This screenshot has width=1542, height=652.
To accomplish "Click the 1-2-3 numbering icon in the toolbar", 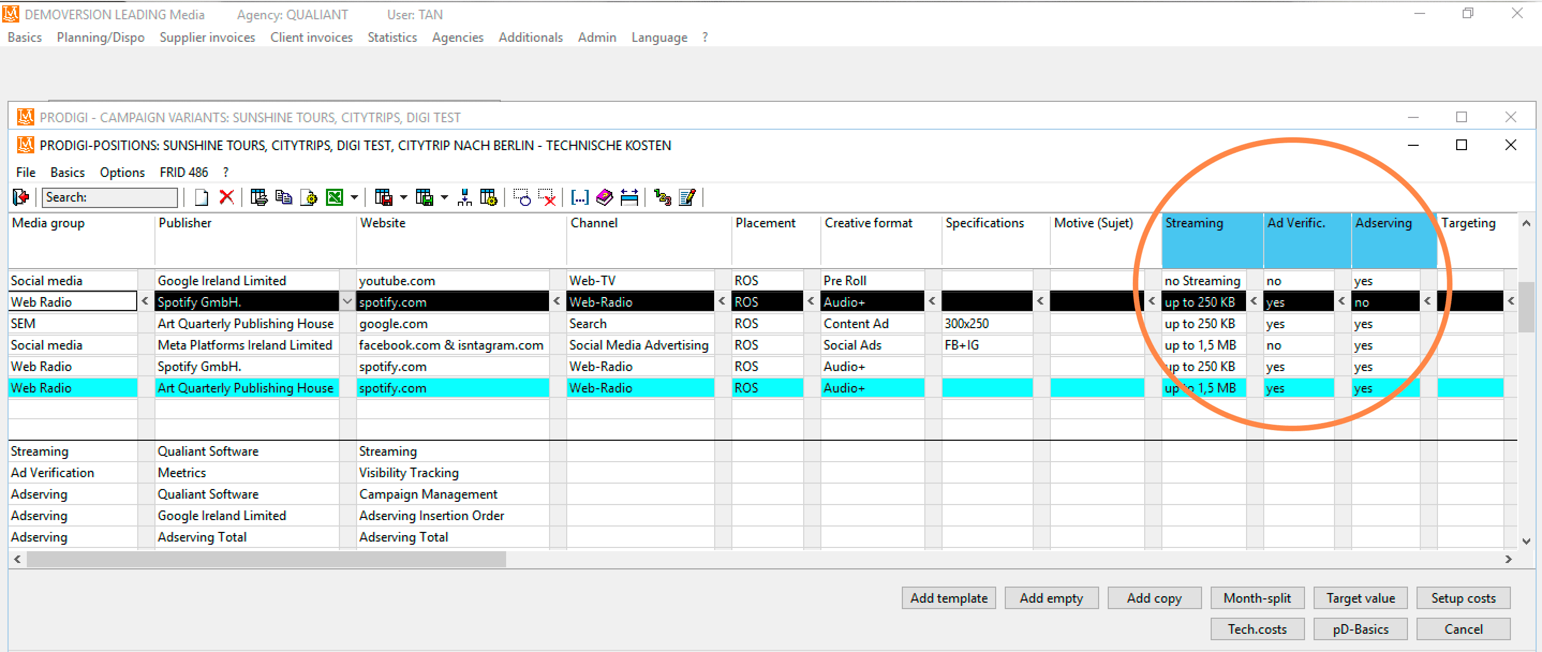I will coord(663,197).
